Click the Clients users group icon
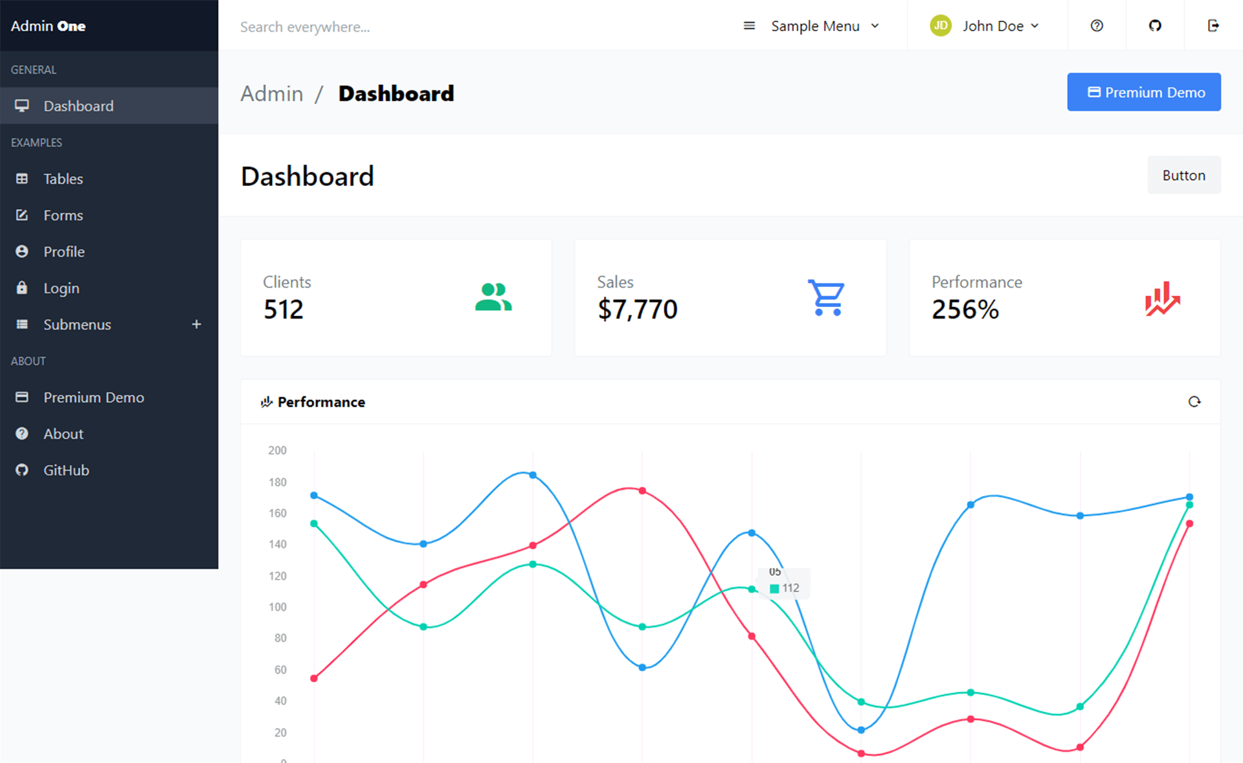 click(494, 297)
